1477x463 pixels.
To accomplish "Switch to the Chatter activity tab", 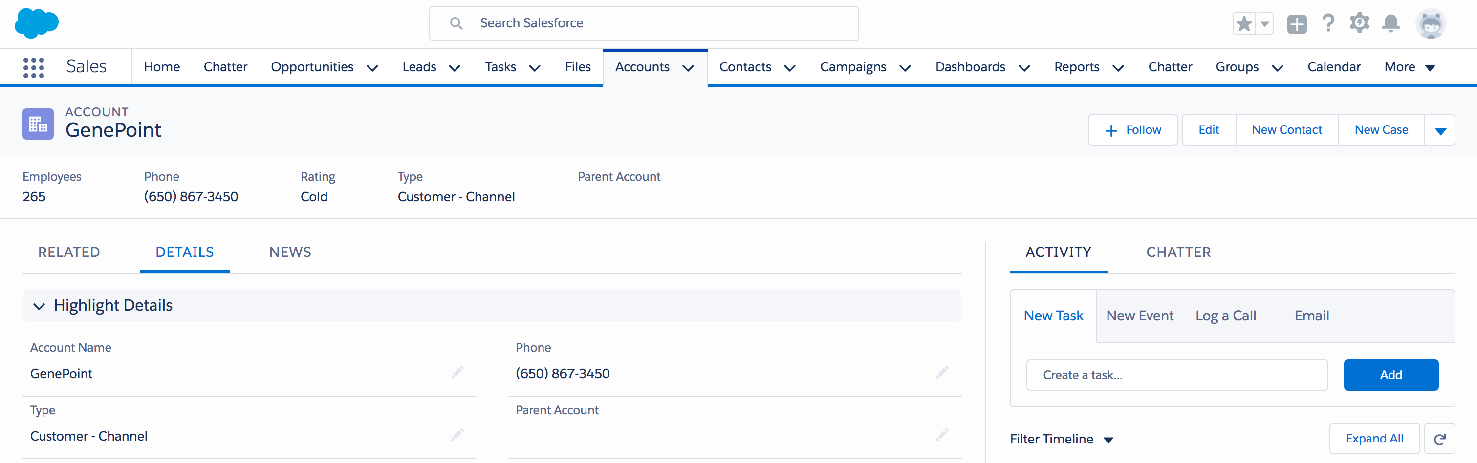I will [x=1178, y=252].
